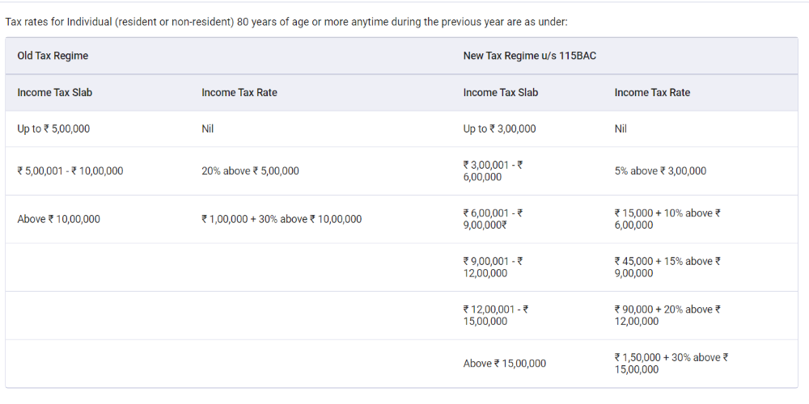Select the '₹ 1,50,000 + 30% above' rate cell
Image resolution: width=809 pixels, height=404 pixels.
point(671,364)
